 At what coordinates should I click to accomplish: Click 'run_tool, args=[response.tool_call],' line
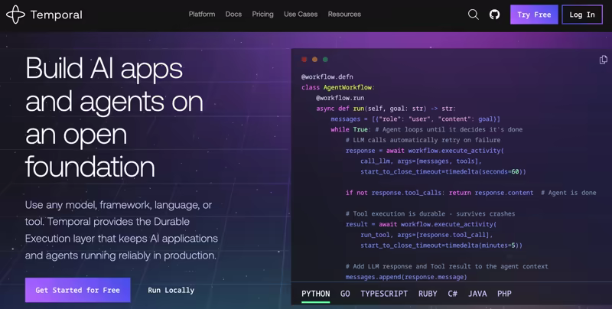tap(426, 235)
